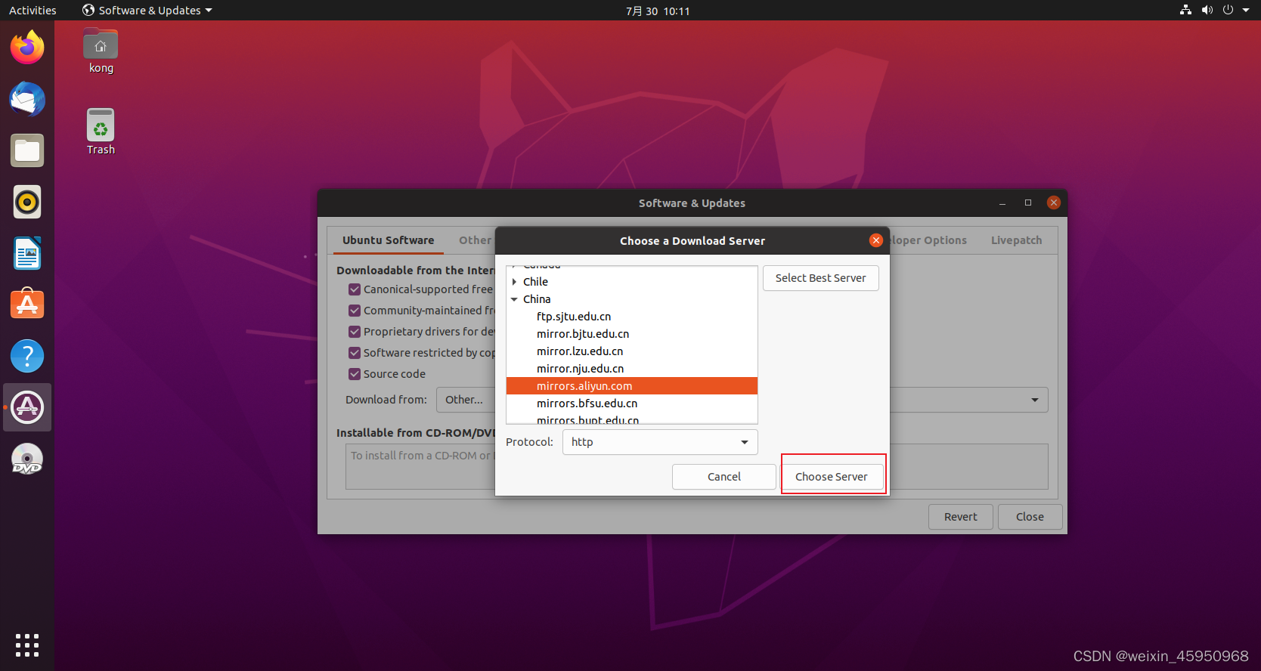Switch to the Livepatch tab
This screenshot has width=1261, height=671.
point(1016,240)
